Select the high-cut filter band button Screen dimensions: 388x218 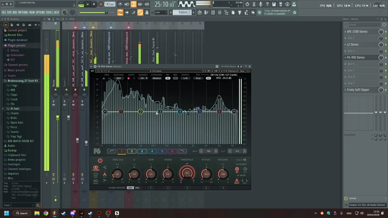click(182, 151)
